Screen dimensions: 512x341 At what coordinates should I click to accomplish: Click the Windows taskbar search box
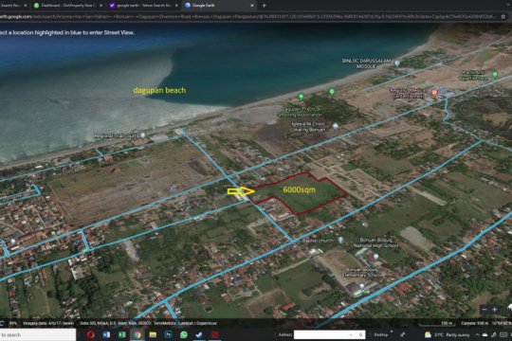38,334
